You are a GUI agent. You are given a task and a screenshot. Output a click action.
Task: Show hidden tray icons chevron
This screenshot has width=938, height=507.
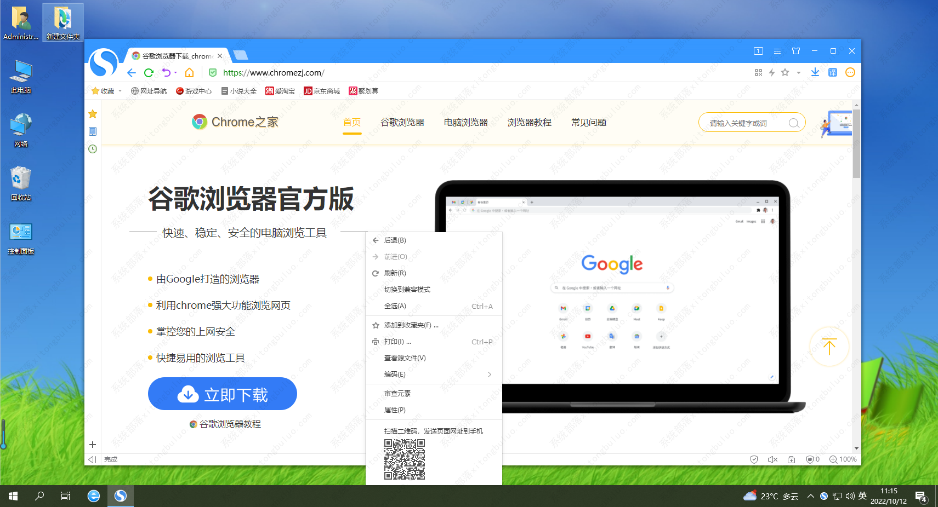tap(810, 496)
